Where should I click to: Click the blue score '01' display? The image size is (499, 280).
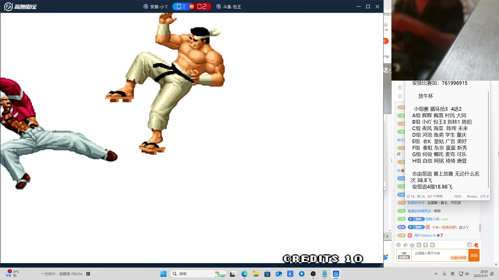pos(181,6)
